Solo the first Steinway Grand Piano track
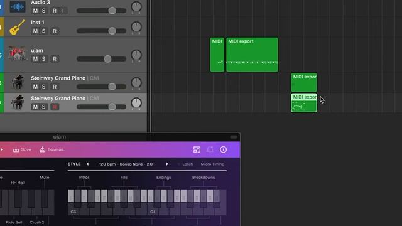Viewport: 402px width, 226px height. point(43,87)
